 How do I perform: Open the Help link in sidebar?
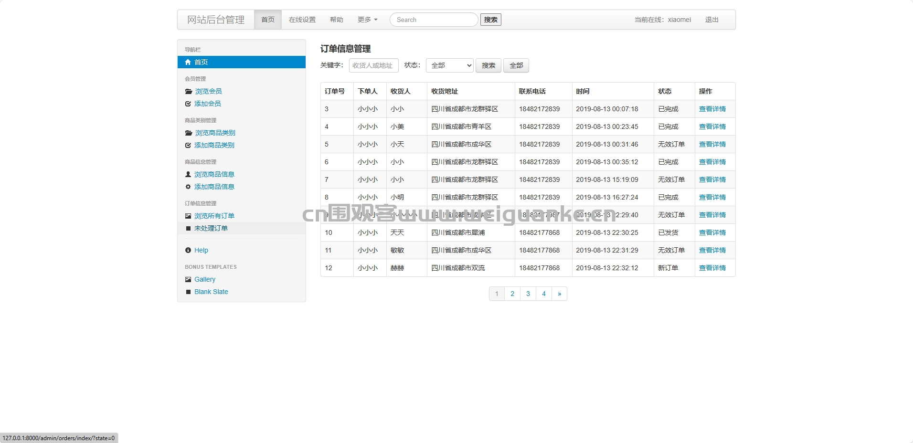(201, 250)
